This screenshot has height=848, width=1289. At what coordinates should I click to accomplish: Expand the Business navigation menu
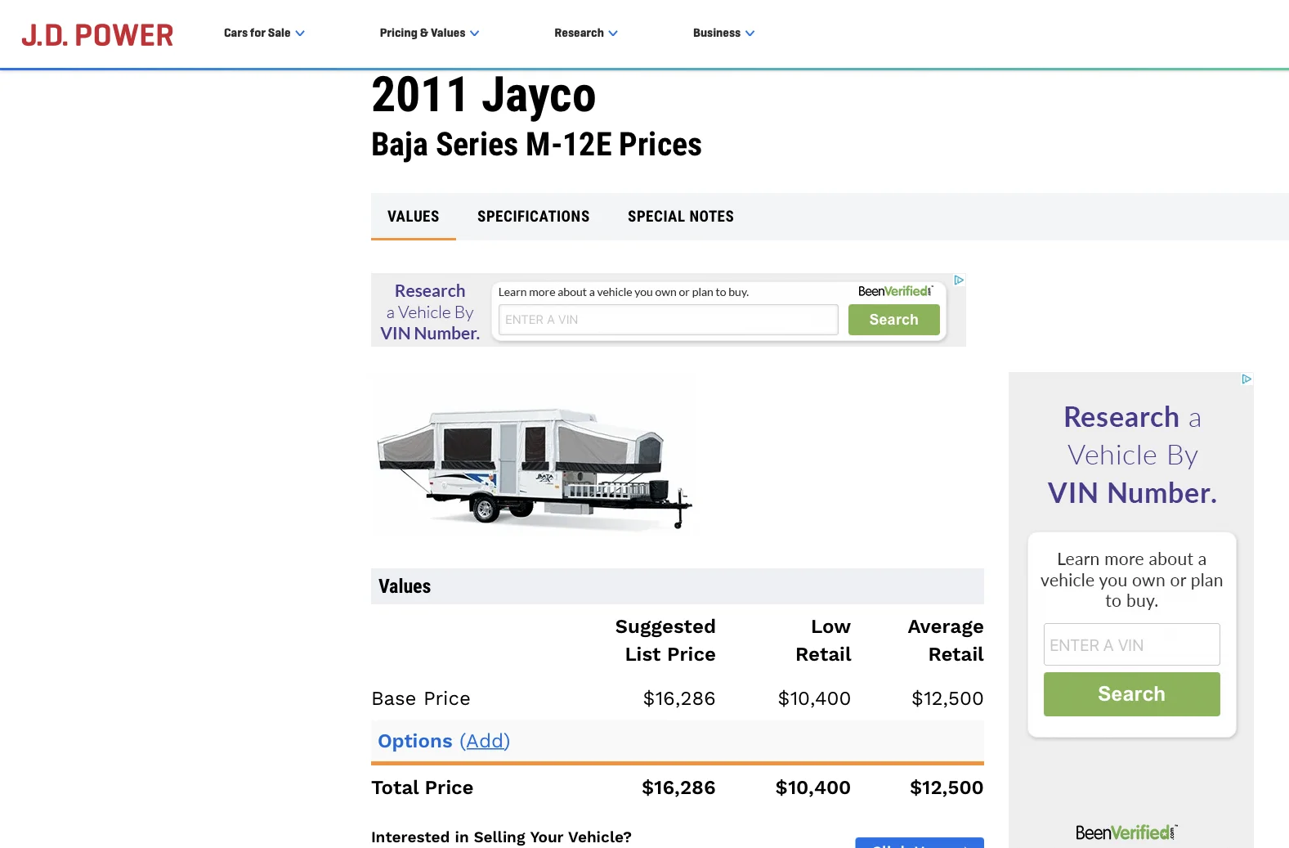click(723, 34)
